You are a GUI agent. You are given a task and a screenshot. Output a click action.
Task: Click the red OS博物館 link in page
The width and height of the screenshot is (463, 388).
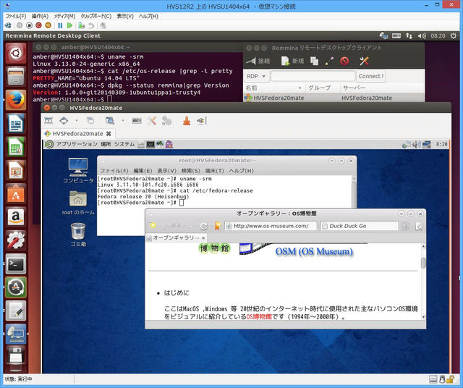259,317
